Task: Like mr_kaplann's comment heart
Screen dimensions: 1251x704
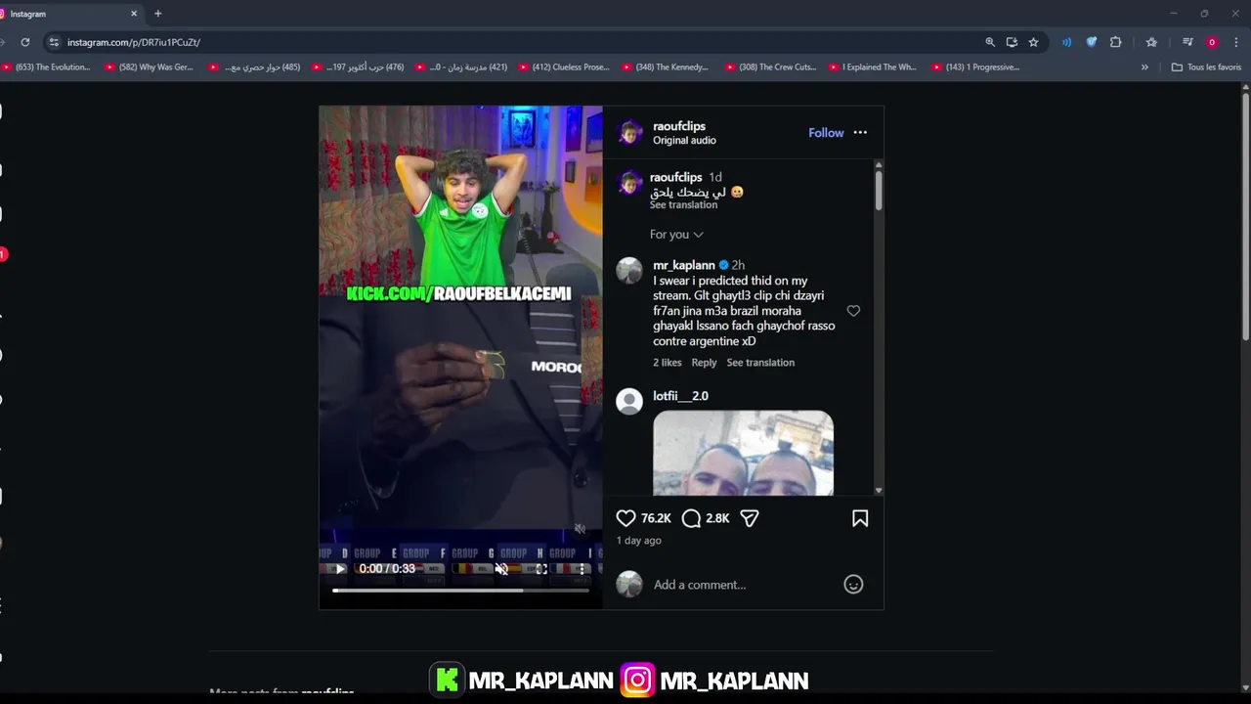Action: (853, 311)
